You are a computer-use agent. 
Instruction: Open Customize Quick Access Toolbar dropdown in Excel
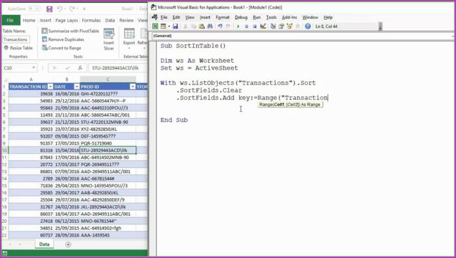(84, 9)
